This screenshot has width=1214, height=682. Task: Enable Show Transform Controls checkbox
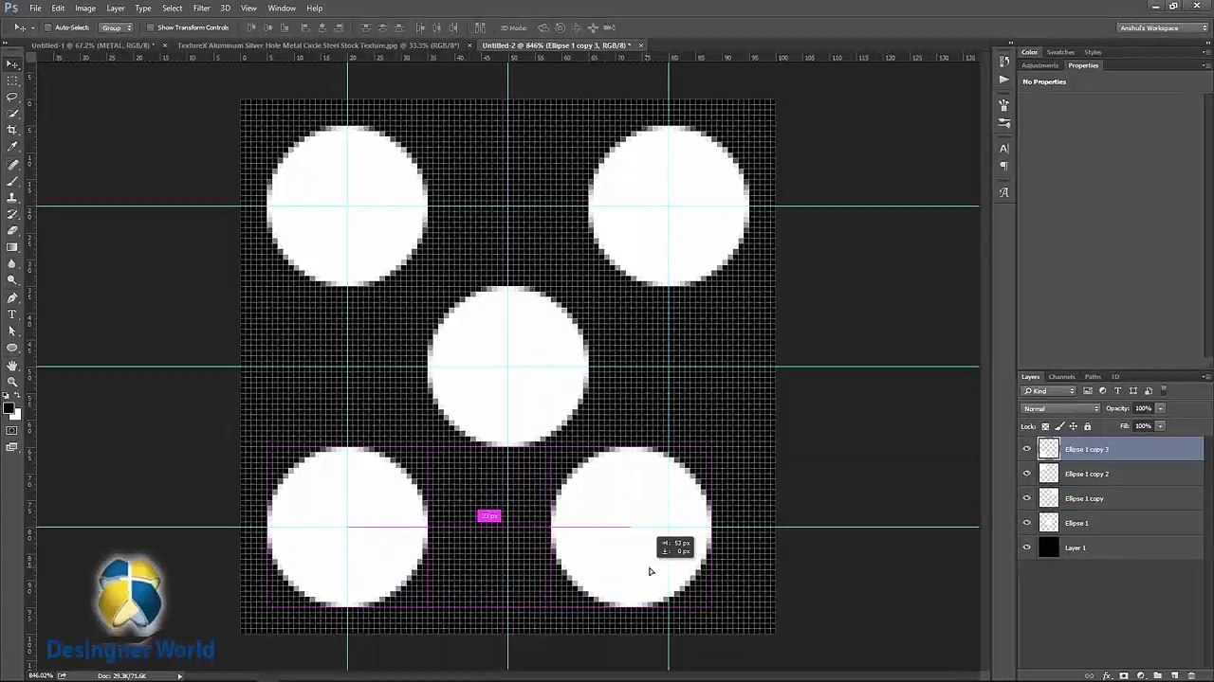tap(150, 27)
